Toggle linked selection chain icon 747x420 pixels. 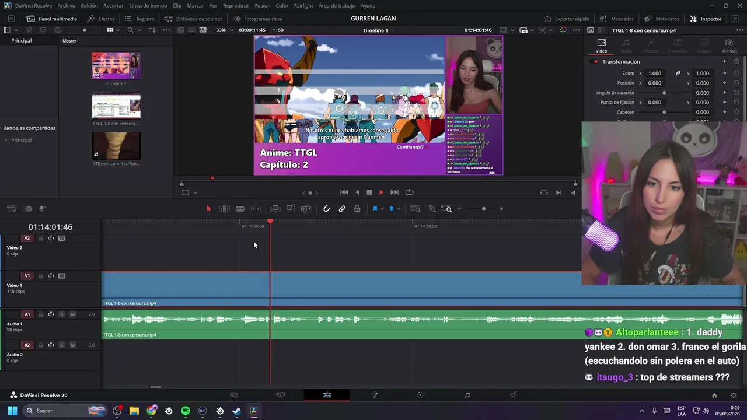tap(342, 209)
